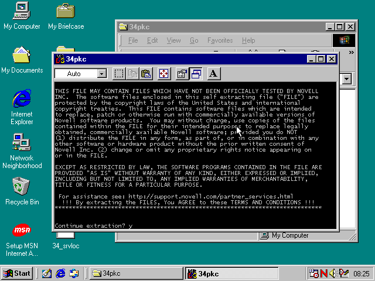Select the Setup MSN Internet Access icon
Screen dimensions: 375x281
(22, 240)
